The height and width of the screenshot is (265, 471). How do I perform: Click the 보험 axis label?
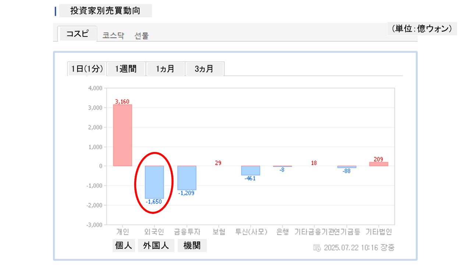tap(218, 232)
